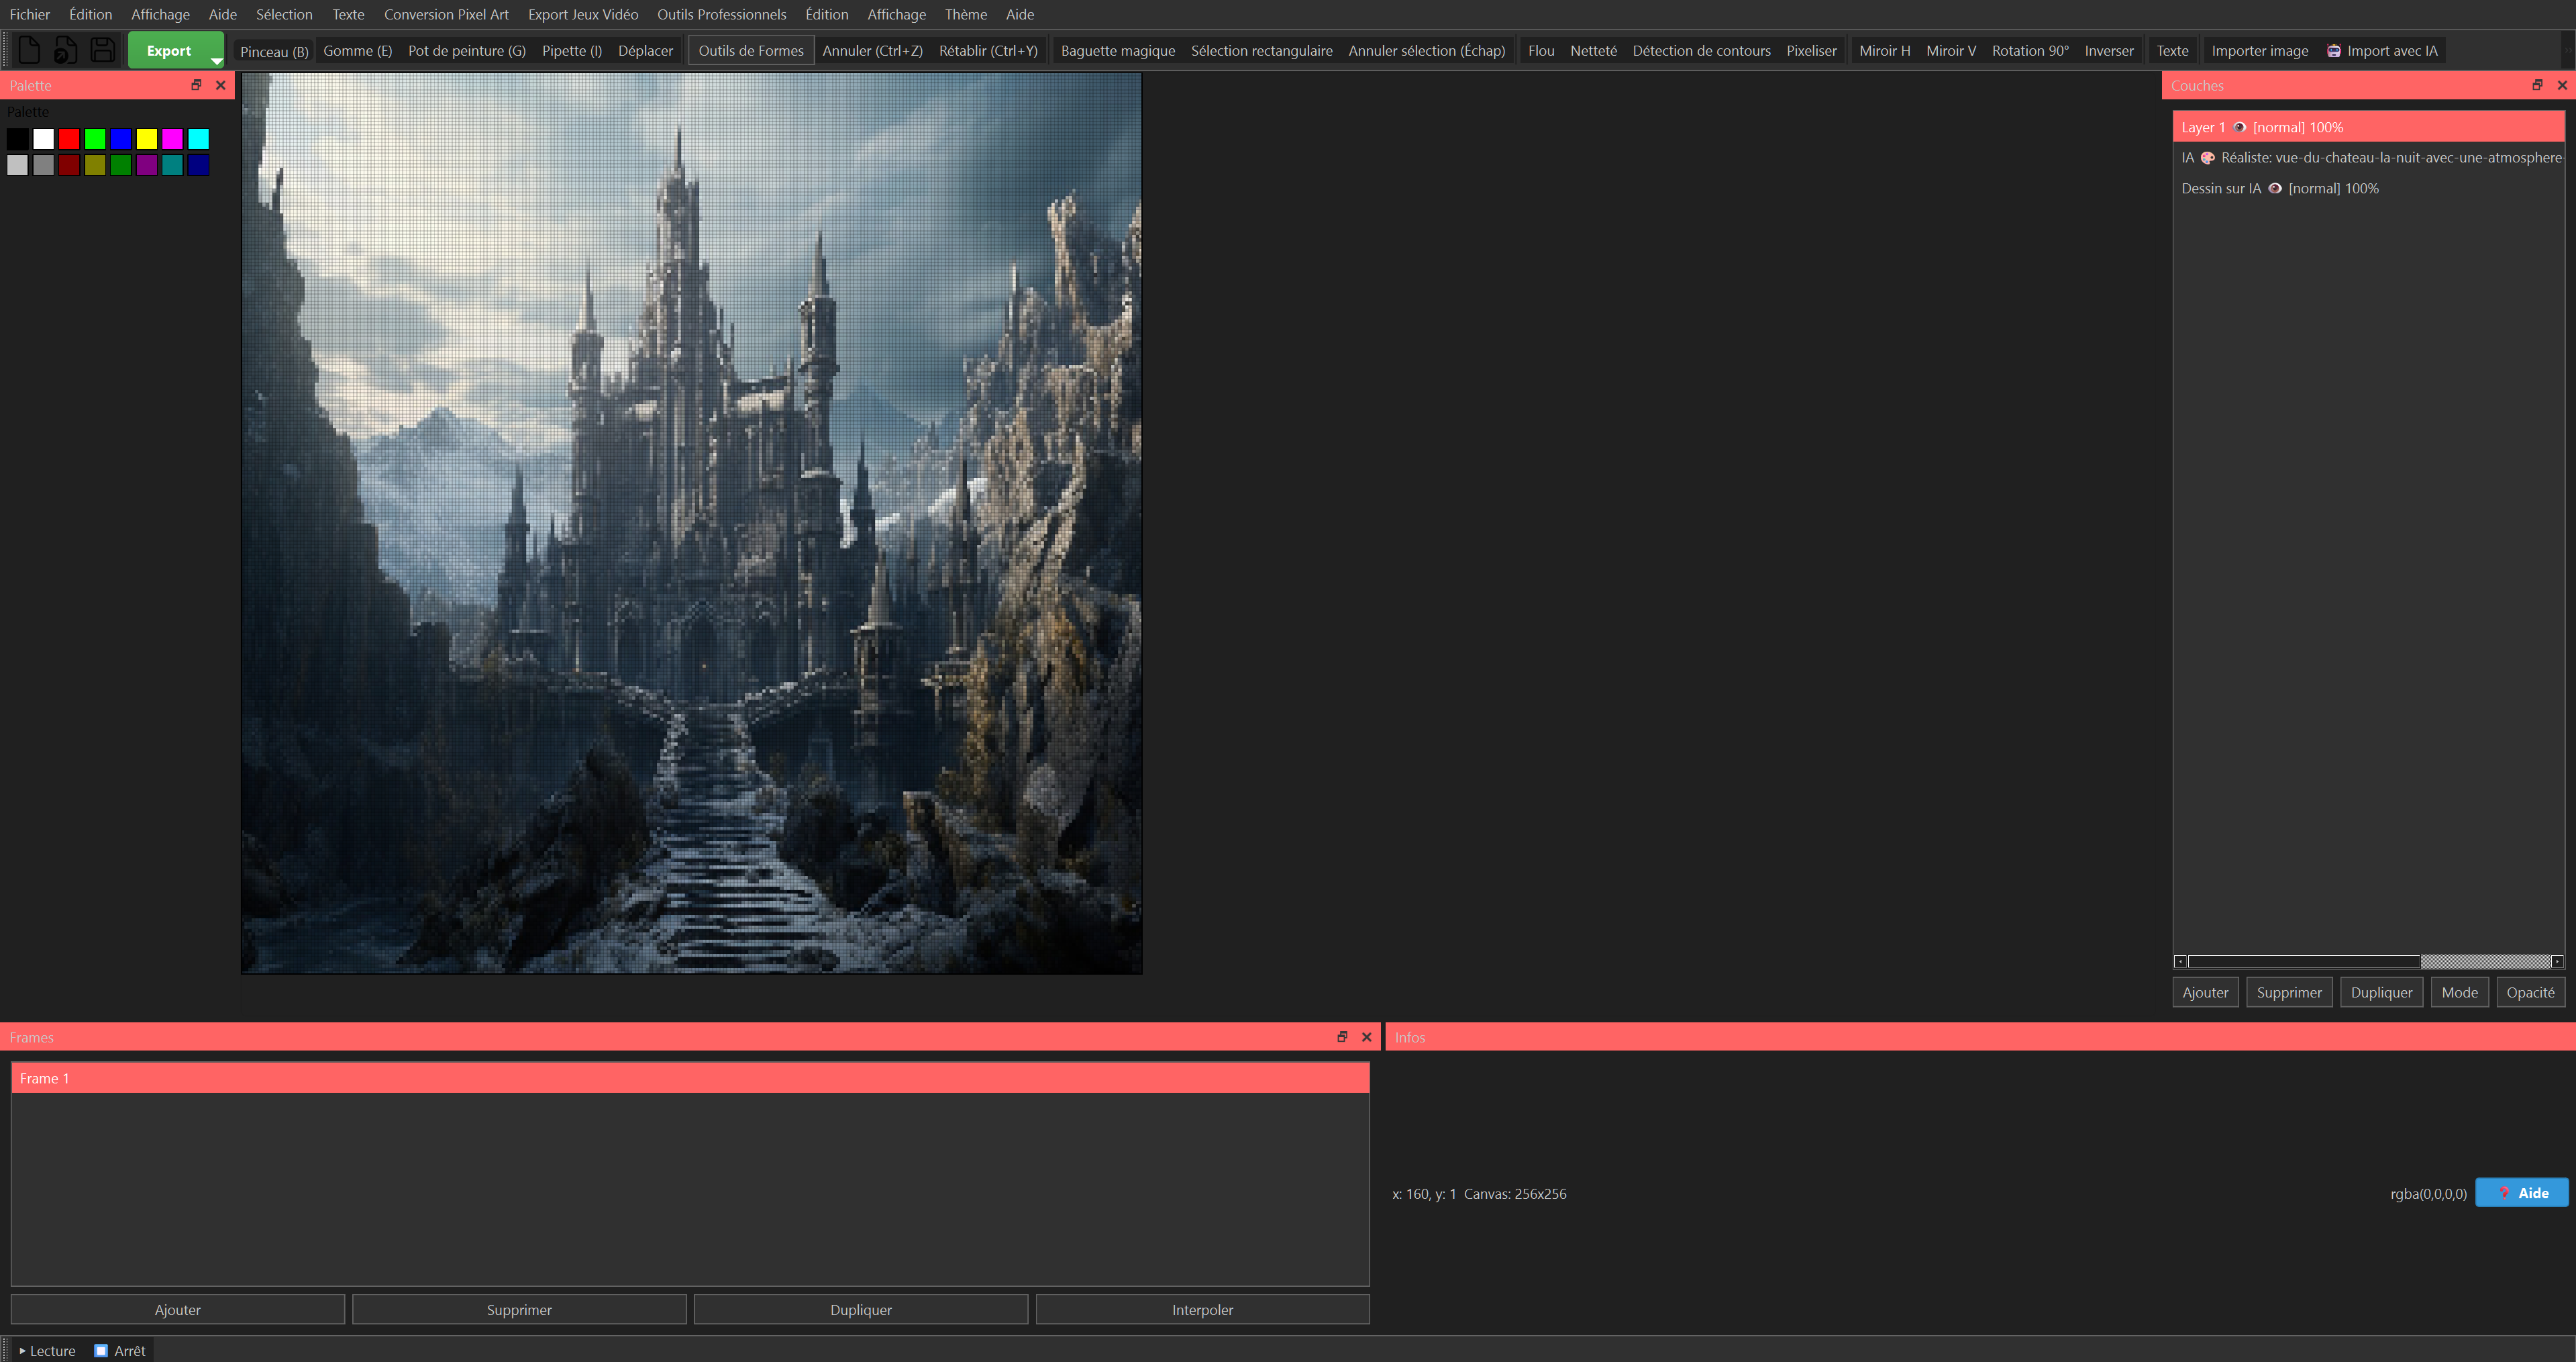Image resolution: width=2576 pixels, height=1362 pixels.
Task: Open the layer Mode selector
Action: click(x=2459, y=991)
